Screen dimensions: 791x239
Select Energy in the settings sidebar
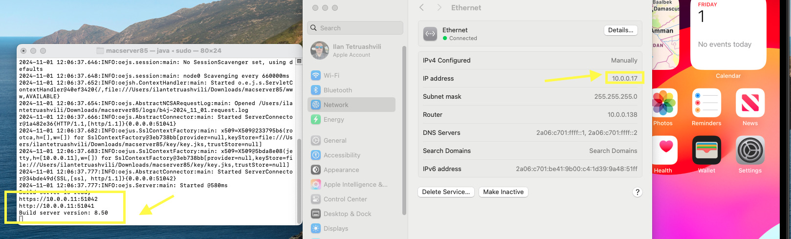352,119
